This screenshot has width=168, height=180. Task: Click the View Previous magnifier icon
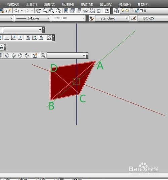(x=43, y=55)
